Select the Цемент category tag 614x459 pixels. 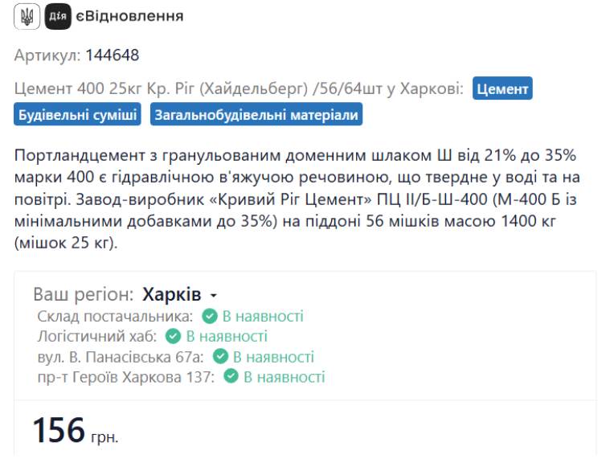[x=502, y=88]
